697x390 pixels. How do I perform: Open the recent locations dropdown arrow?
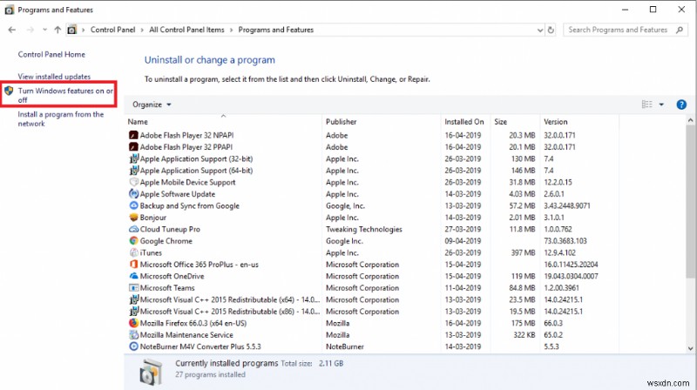[44, 30]
